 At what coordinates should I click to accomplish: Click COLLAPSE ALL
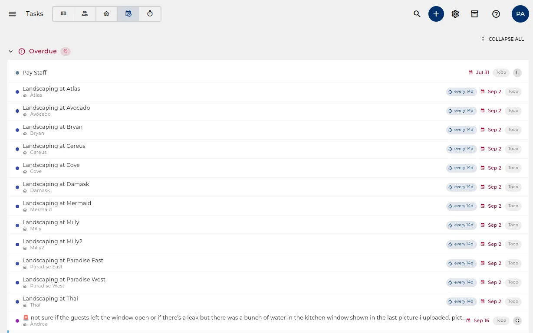(x=502, y=39)
